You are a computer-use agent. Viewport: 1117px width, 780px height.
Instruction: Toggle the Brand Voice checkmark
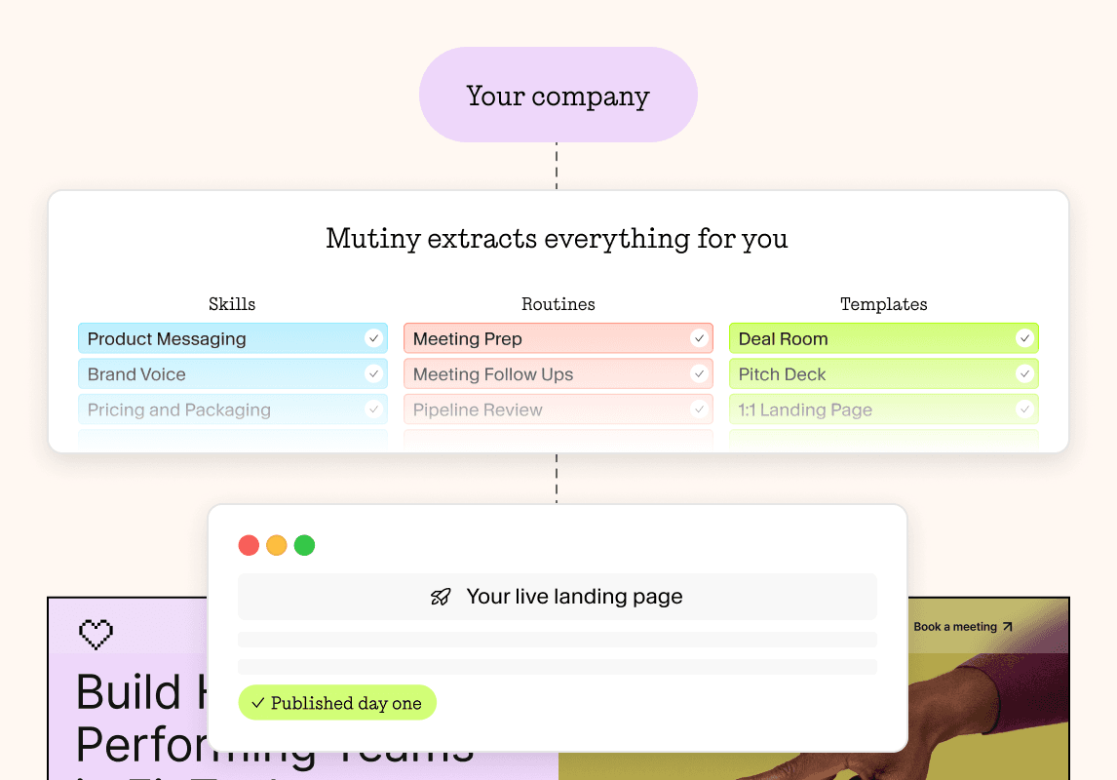click(x=373, y=374)
